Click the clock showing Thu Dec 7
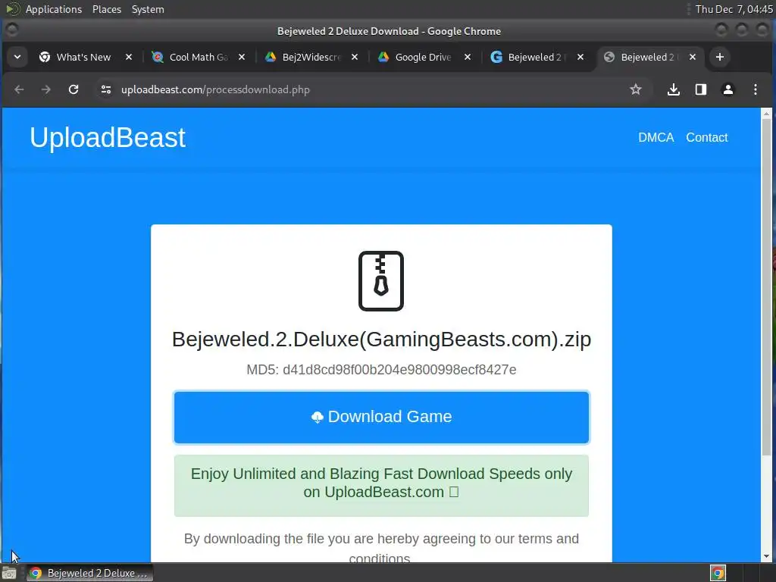Screen dimensions: 776x582 [734, 9]
